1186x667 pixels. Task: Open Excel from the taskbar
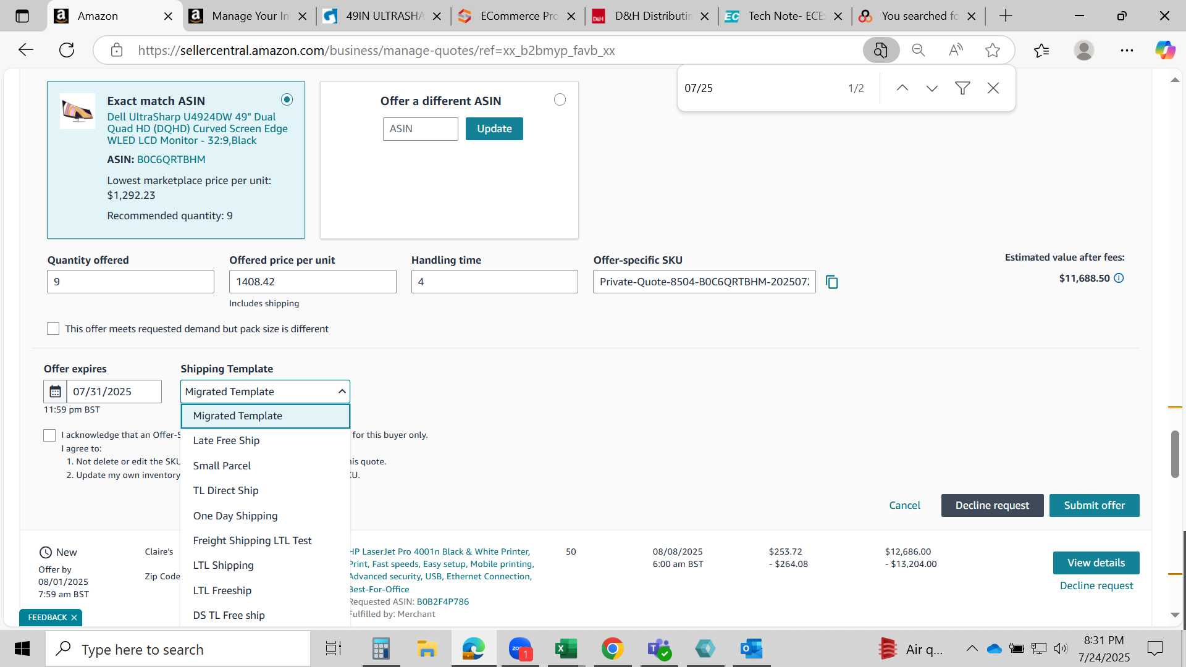[x=566, y=649]
